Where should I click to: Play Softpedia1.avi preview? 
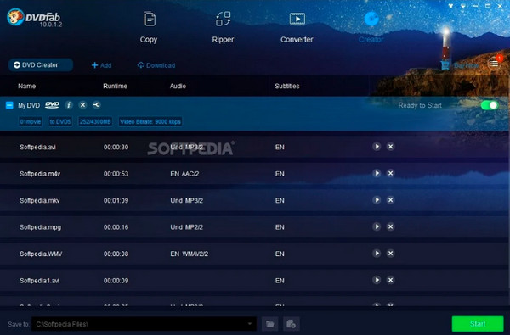tap(377, 280)
